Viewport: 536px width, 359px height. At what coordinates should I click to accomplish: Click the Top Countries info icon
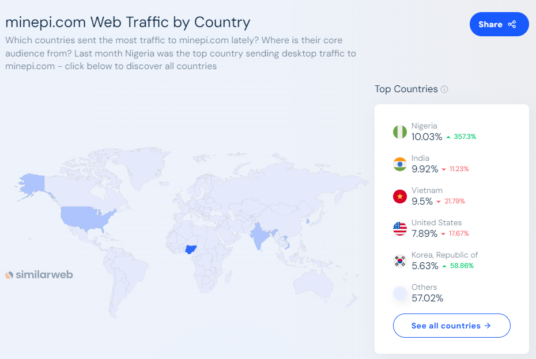pos(444,89)
